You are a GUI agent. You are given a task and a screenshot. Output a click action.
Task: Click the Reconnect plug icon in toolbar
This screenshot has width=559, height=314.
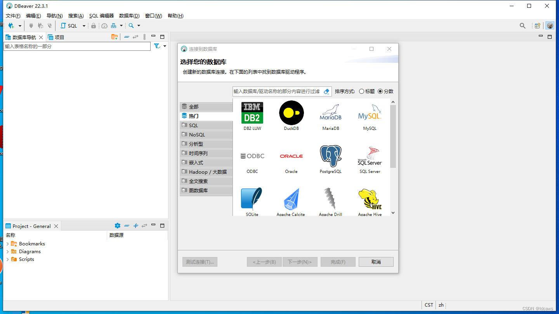40,26
